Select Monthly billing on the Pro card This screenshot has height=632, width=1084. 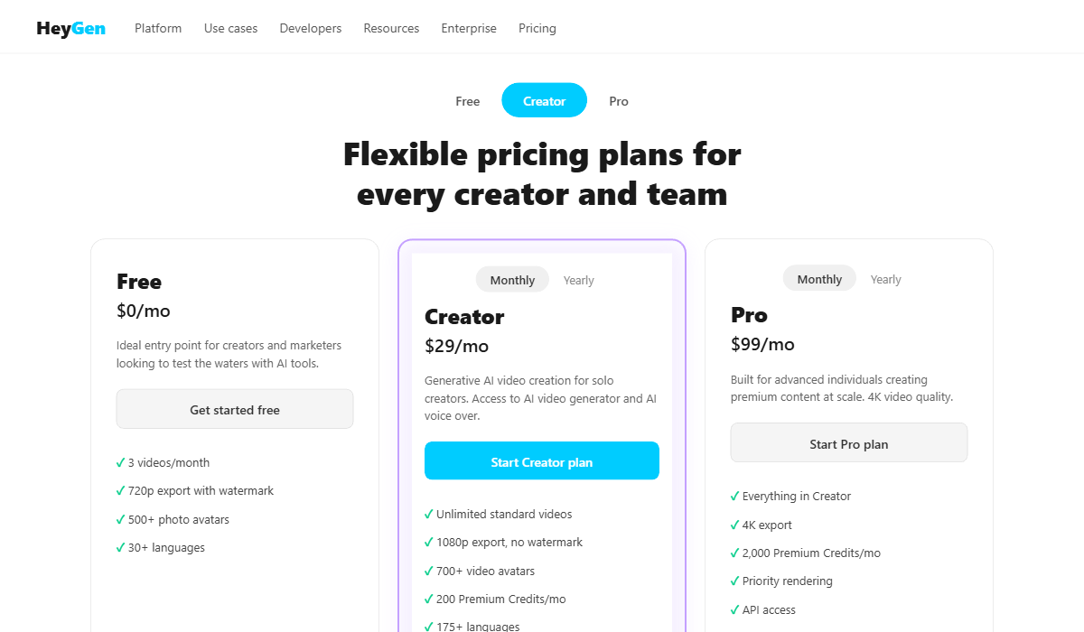(818, 278)
